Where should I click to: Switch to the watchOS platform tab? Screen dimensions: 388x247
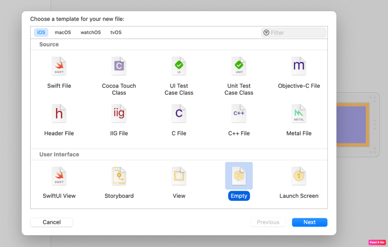click(90, 32)
